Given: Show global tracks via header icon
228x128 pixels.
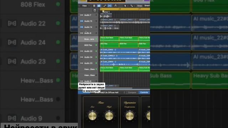Looking at the screenshot, I should (95, 10).
